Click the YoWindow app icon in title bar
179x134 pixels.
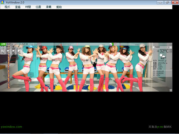pyautogui.click(x=2, y=2)
